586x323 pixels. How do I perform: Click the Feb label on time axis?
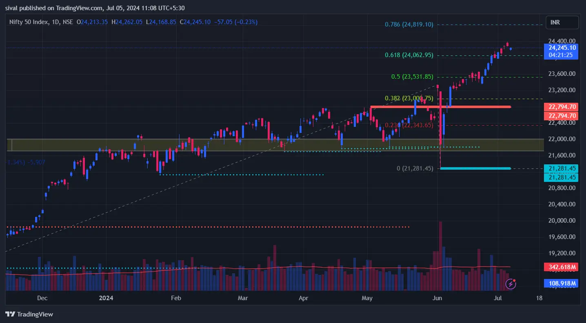coord(175,298)
